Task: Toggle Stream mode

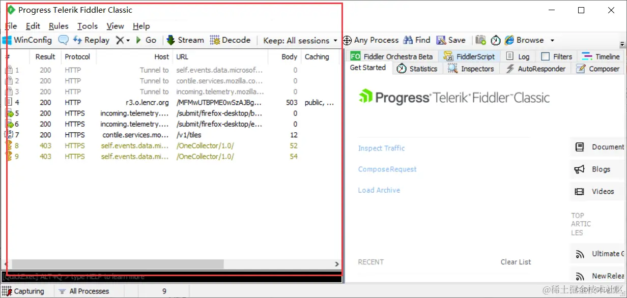Action: (x=185, y=40)
